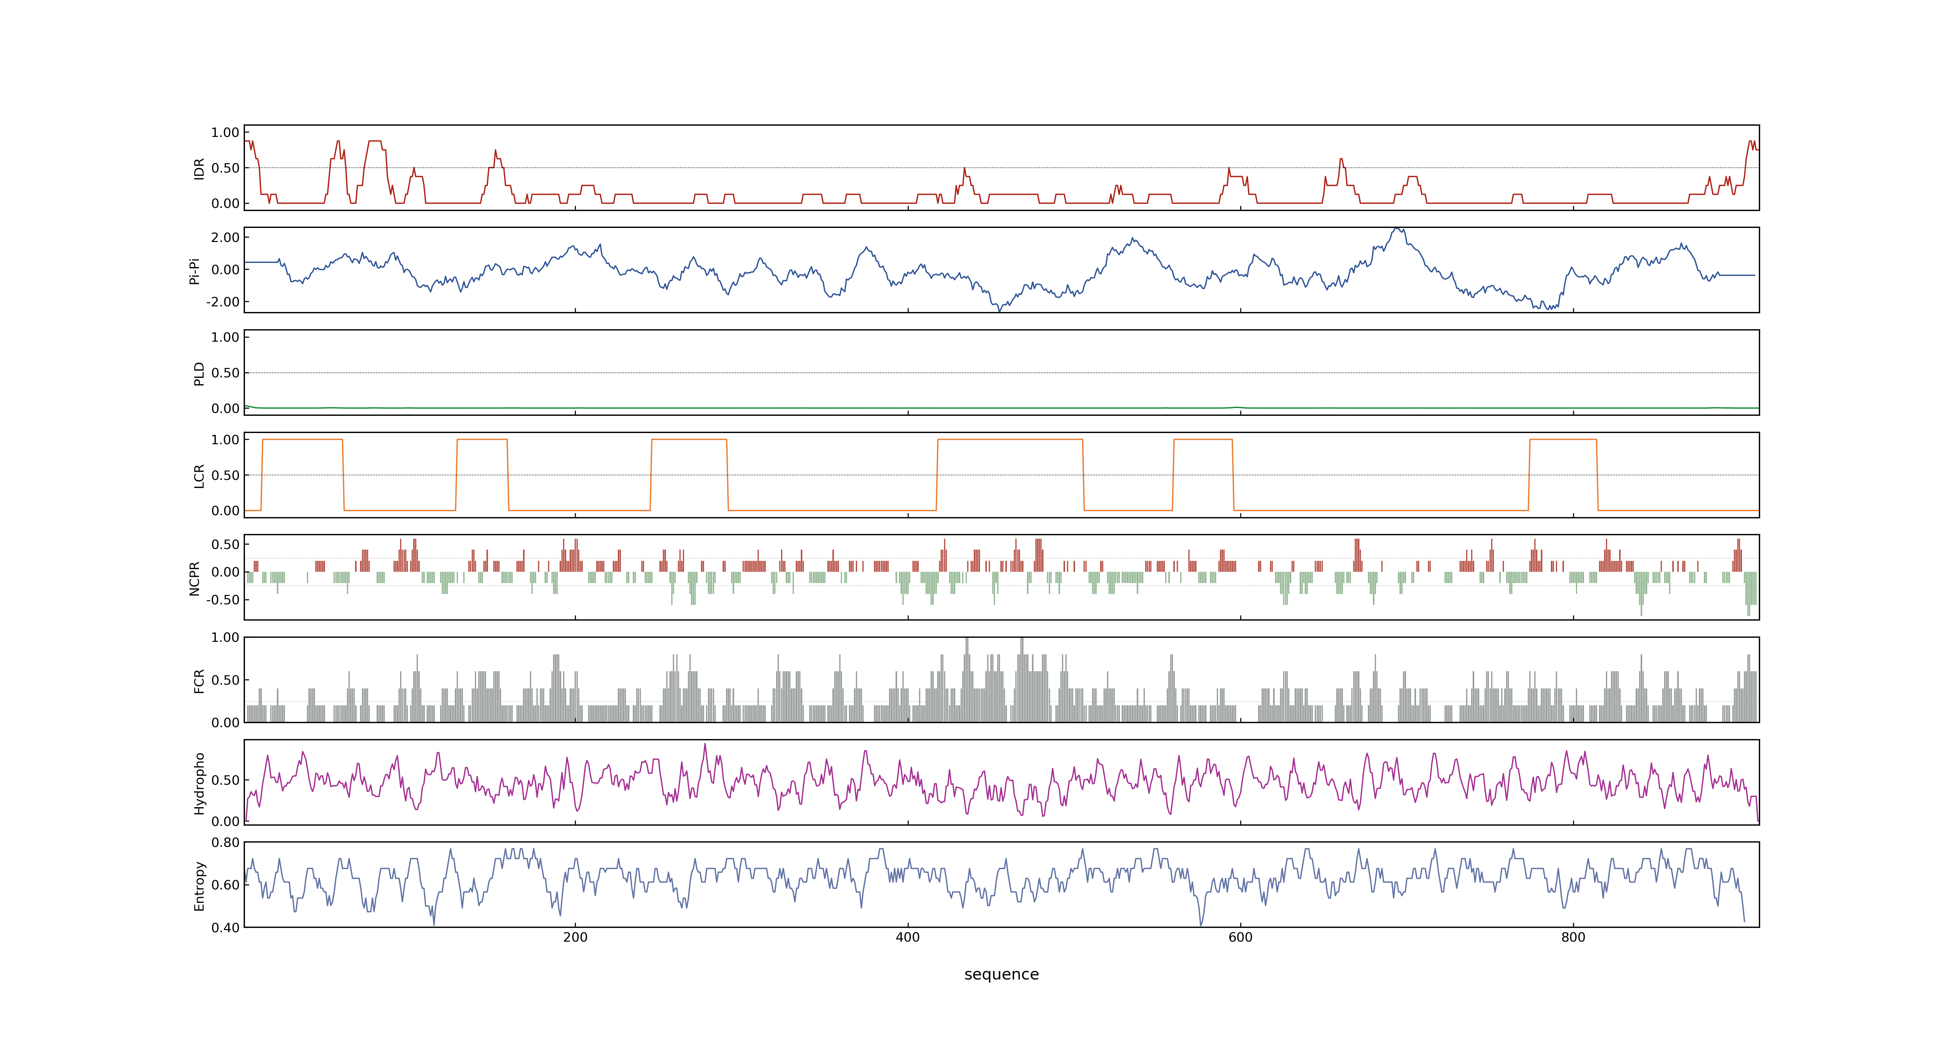Click the x-axis tick label 200
This screenshot has width=1955, height=1042.
(x=575, y=937)
